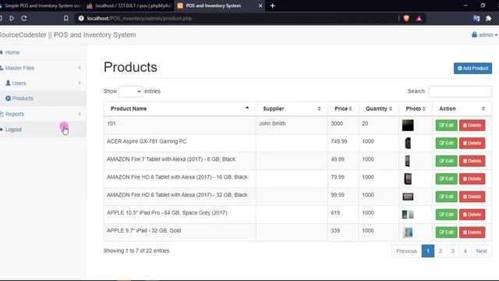
Task: Open Products in the sidebar
Action: [43, 98]
